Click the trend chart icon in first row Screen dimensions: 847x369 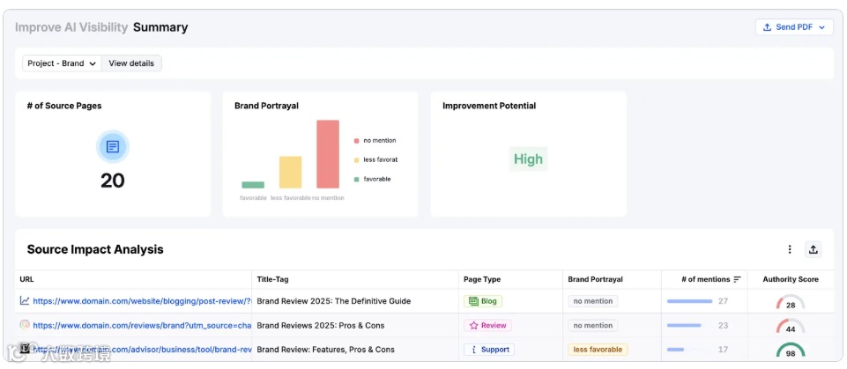coord(25,301)
